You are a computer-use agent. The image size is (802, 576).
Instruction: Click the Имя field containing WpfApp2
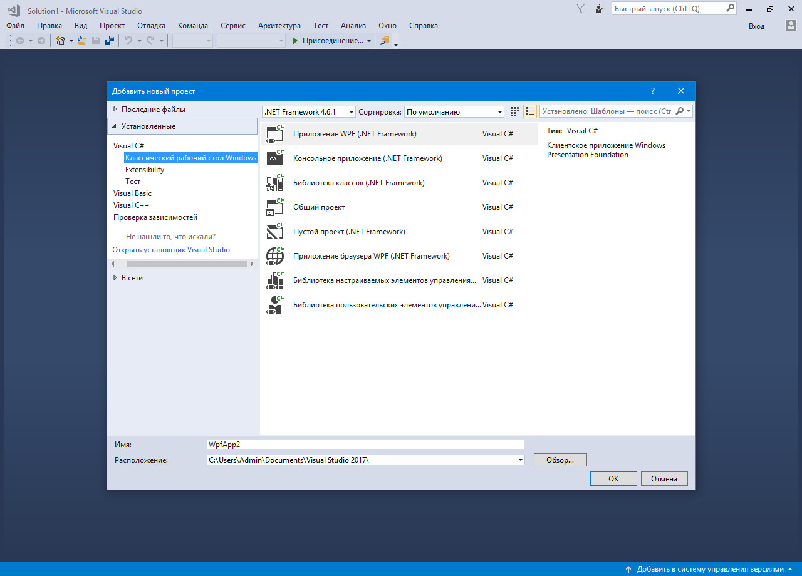tap(365, 444)
